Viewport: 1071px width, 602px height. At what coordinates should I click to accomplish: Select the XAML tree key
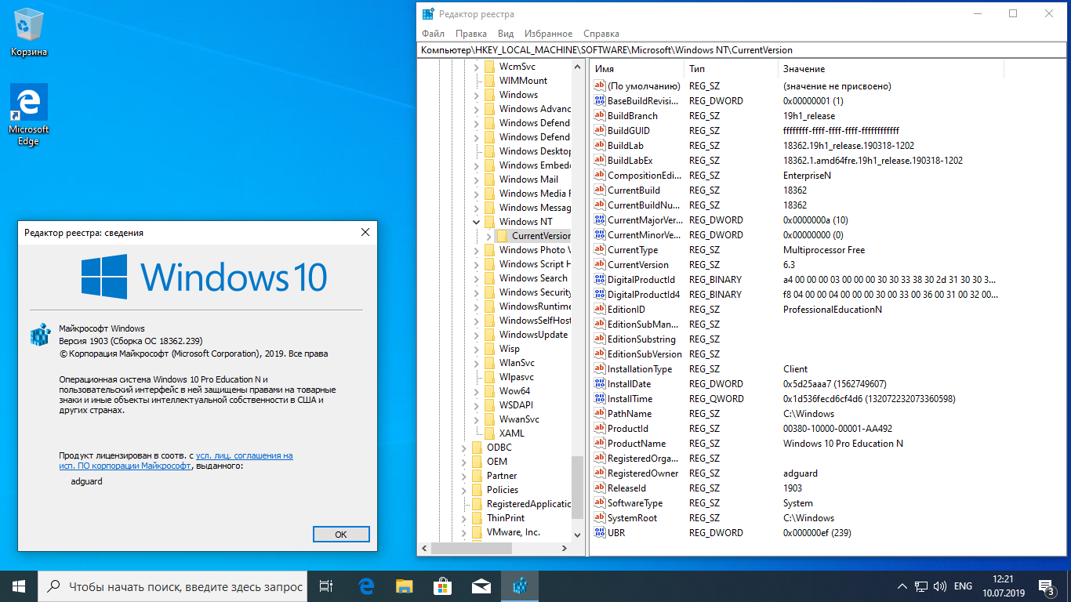tap(512, 433)
